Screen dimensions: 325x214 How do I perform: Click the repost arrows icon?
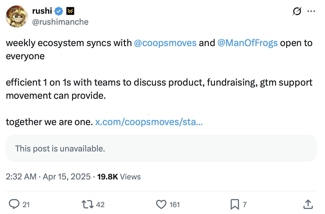[x=87, y=204]
